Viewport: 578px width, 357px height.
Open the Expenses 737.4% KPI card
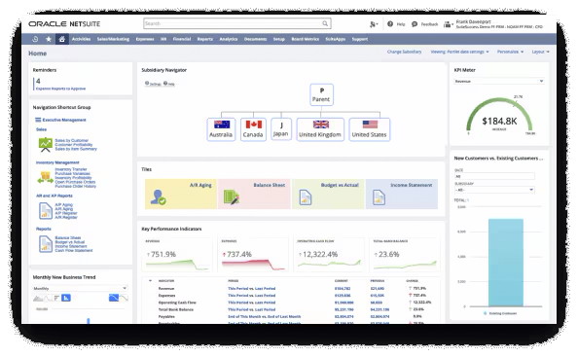click(254, 255)
